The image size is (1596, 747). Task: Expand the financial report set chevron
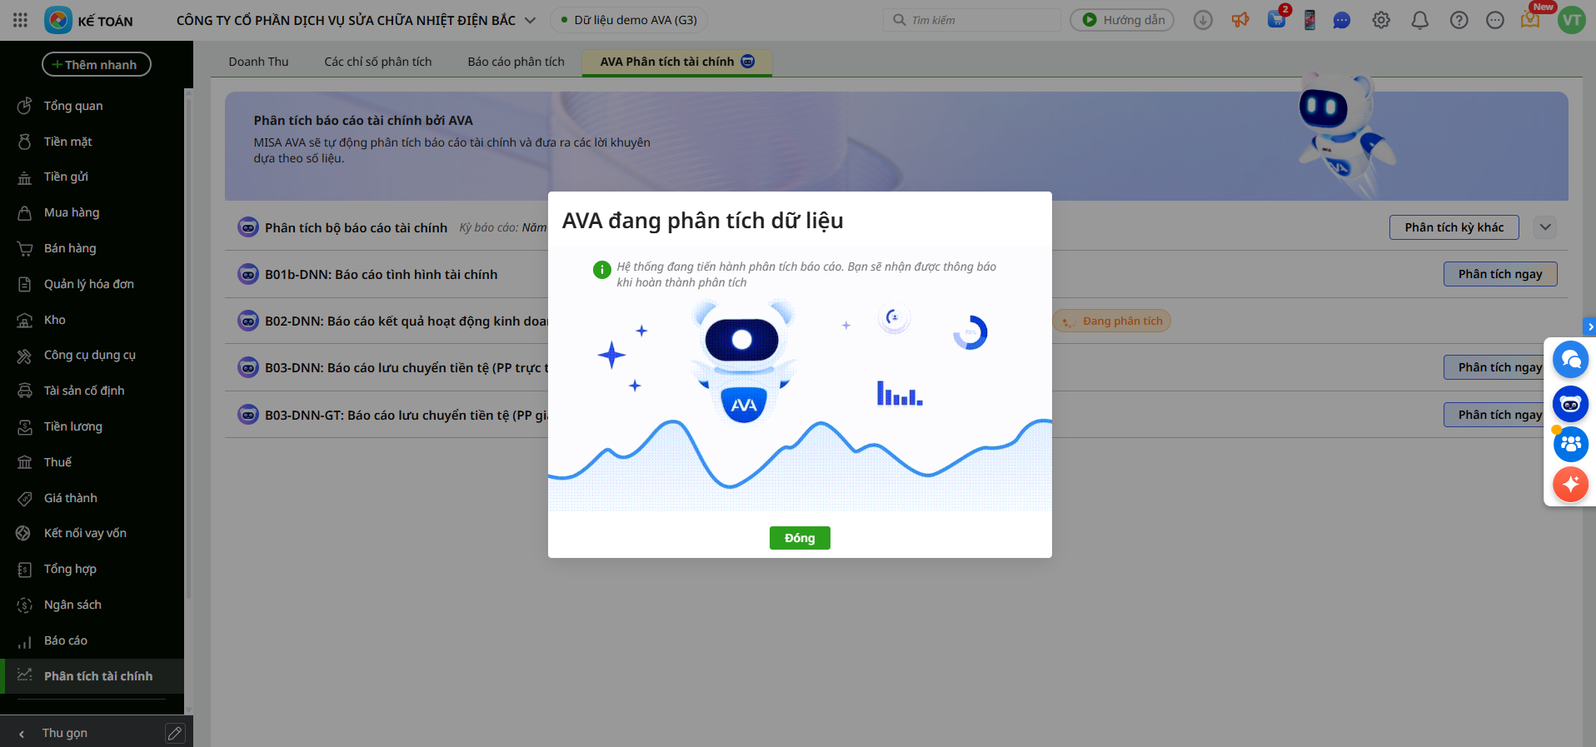point(1545,227)
